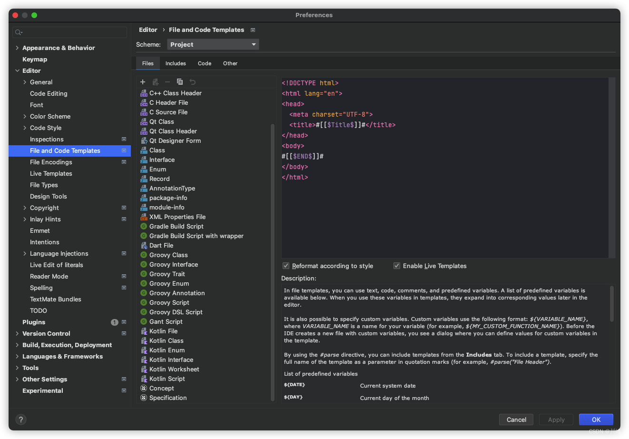Expand the Version Control section
This screenshot has width=629, height=439.
[x=17, y=334]
